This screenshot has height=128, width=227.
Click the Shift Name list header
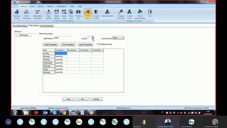click(x=24, y=35)
